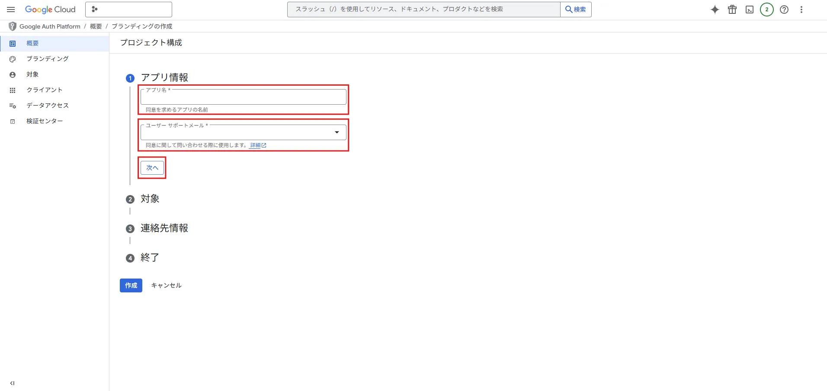Click the ブランディング palette icon
This screenshot has height=391, width=827.
[13, 59]
